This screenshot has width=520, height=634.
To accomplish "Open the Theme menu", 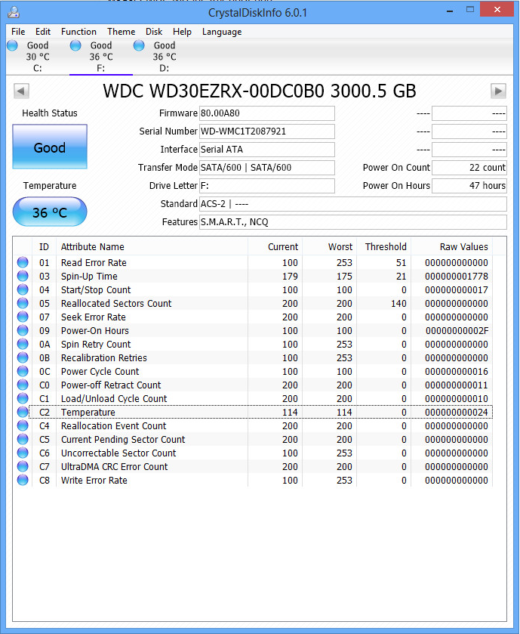I will tap(121, 32).
